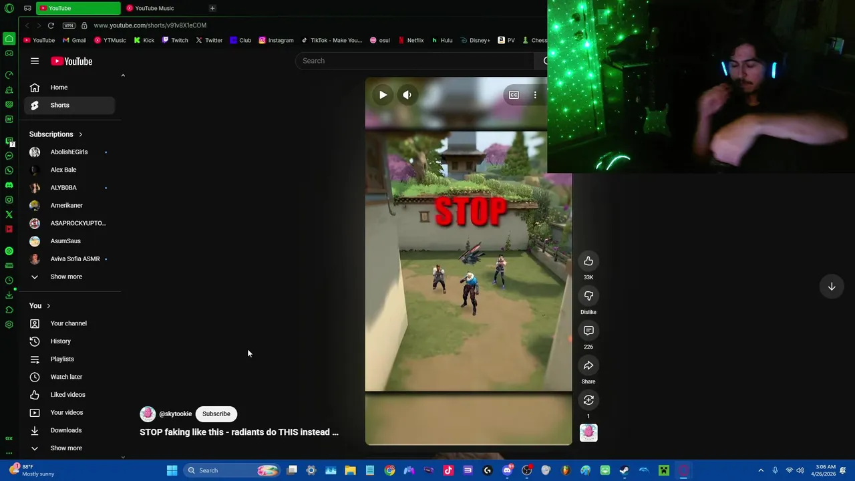
Task: Open Steam from taskbar
Action: (x=624, y=470)
